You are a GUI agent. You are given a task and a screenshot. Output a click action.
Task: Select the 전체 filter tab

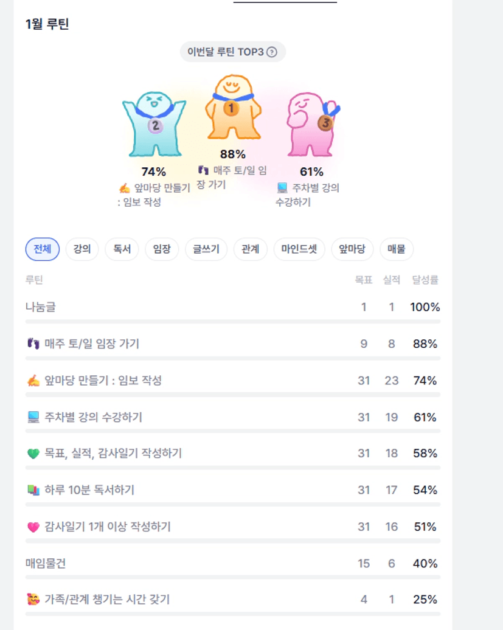click(43, 249)
